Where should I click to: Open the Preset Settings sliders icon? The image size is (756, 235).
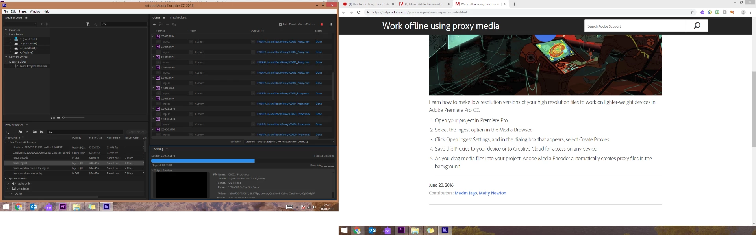[x=26, y=132]
